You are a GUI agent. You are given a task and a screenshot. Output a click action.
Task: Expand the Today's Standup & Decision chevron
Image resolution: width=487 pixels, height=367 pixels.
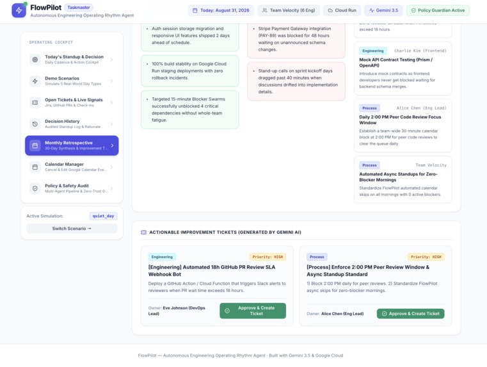(111, 60)
